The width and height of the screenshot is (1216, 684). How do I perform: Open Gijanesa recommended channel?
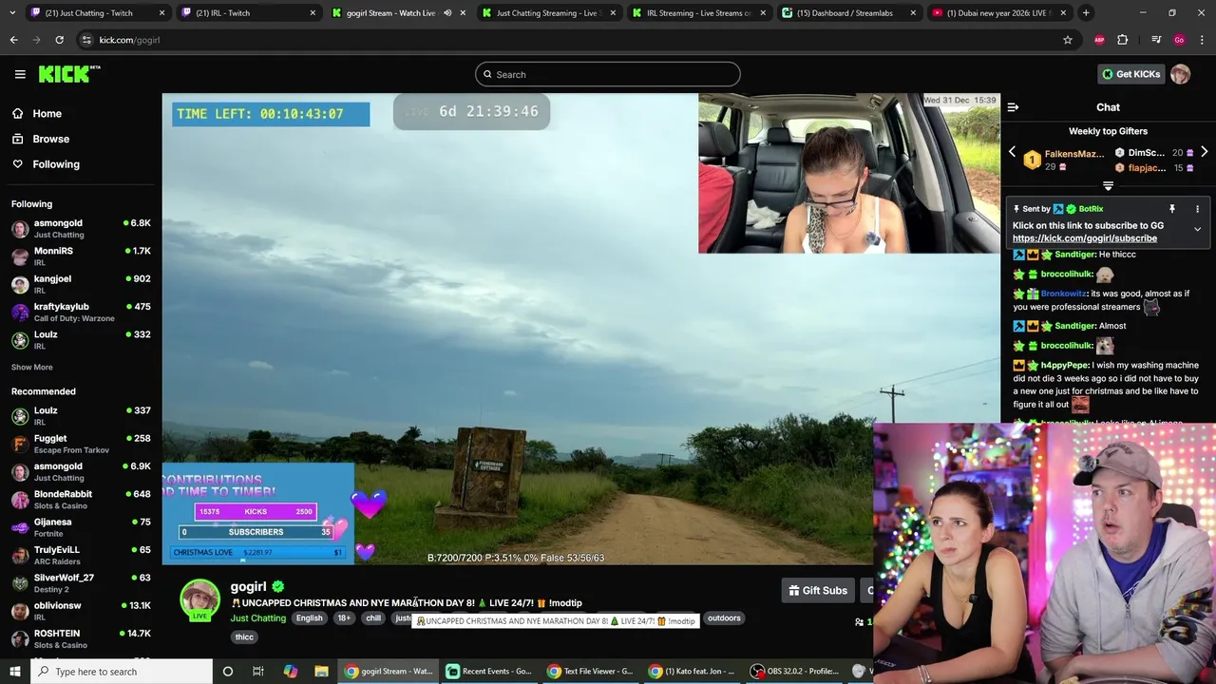point(81,527)
